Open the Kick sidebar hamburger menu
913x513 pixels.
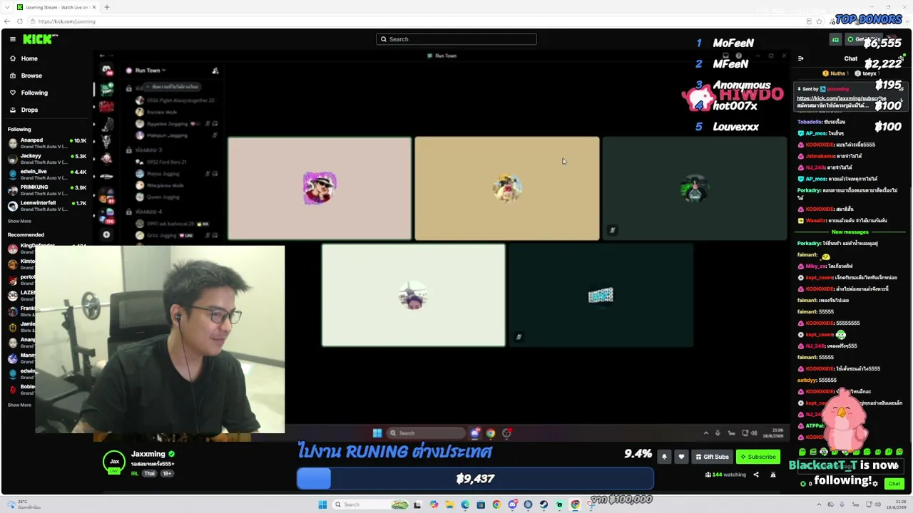coord(13,39)
